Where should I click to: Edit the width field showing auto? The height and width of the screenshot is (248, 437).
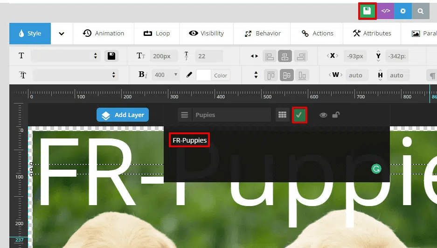pyautogui.click(x=357, y=75)
